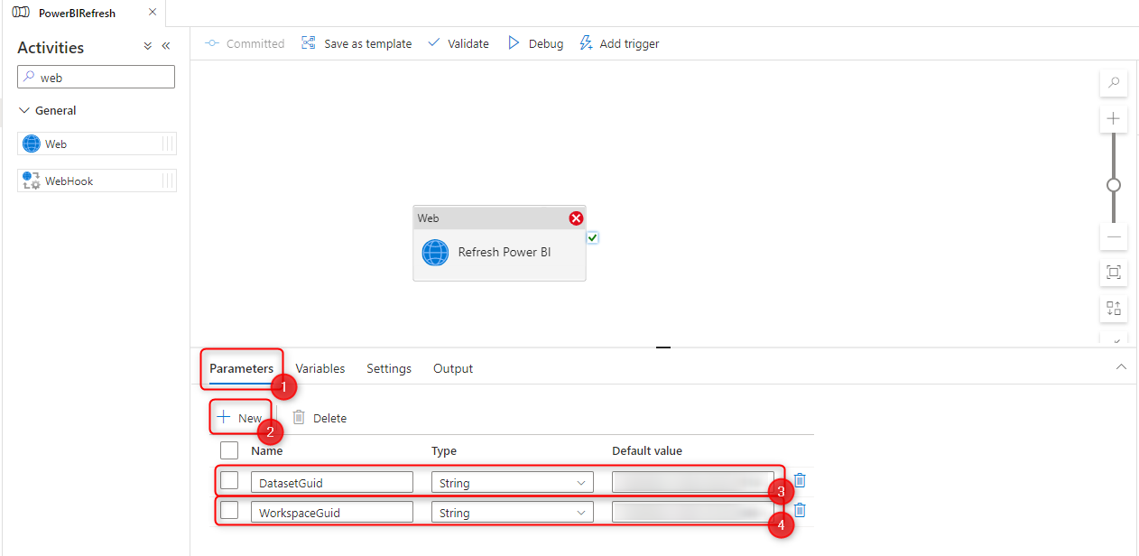
Task: Collapse the Activities pane with double left chevron
Action: [x=166, y=46]
